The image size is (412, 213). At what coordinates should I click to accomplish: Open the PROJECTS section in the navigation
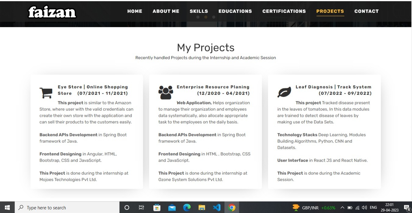click(330, 11)
